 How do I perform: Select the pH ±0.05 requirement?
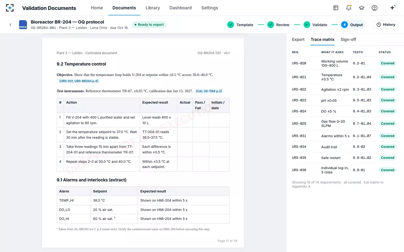(329, 100)
